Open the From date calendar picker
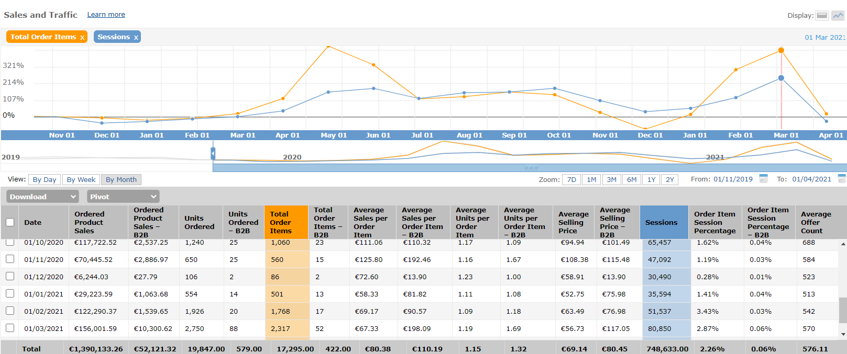The width and height of the screenshot is (847, 354). pyautogui.click(x=763, y=179)
